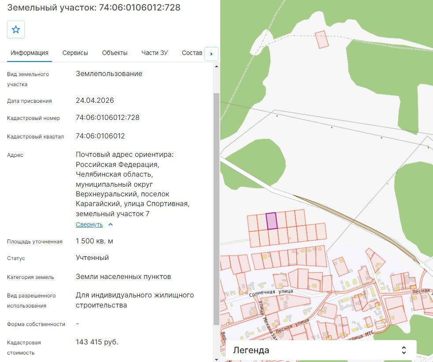The image size is (433, 362).
Task: Click the Лесная улица label on map
Action: tap(292, 326)
